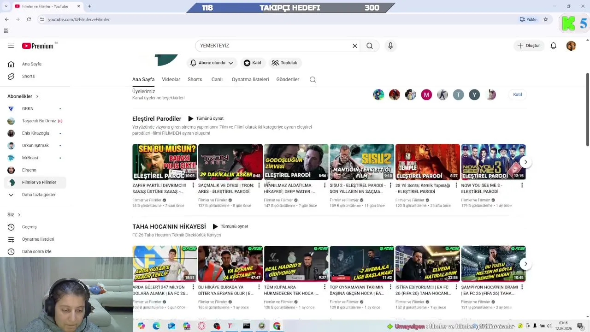Open ARDA GÜLER'E REKOR TEKLİF thumbnail
Image resolution: width=590 pixels, height=332 pixels.
[165, 264]
